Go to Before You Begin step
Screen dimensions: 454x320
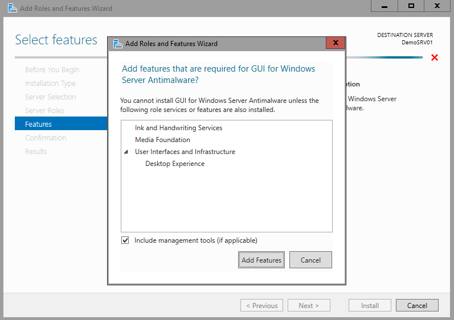[52, 69]
